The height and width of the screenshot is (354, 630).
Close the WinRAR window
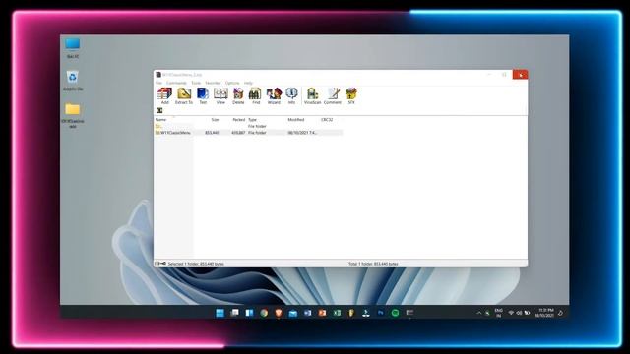point(520,75)
